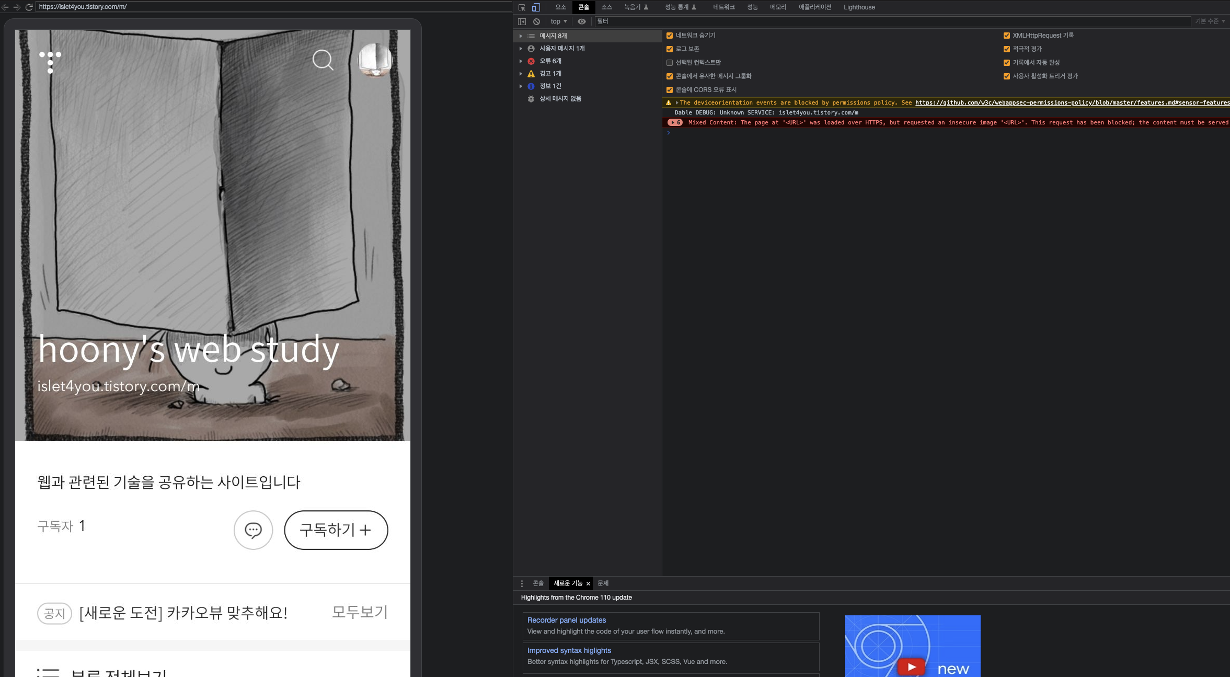Open the blog menu dots icon
Image resolution: width=1230 pixels, height=677 pixels.
pyautogui.click(x=50, y=62)
